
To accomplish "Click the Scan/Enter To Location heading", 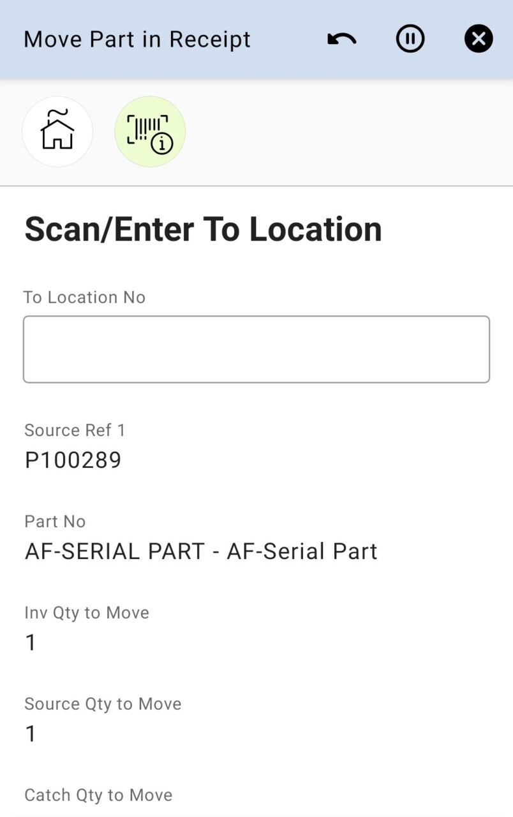I will tap(203, 229).
